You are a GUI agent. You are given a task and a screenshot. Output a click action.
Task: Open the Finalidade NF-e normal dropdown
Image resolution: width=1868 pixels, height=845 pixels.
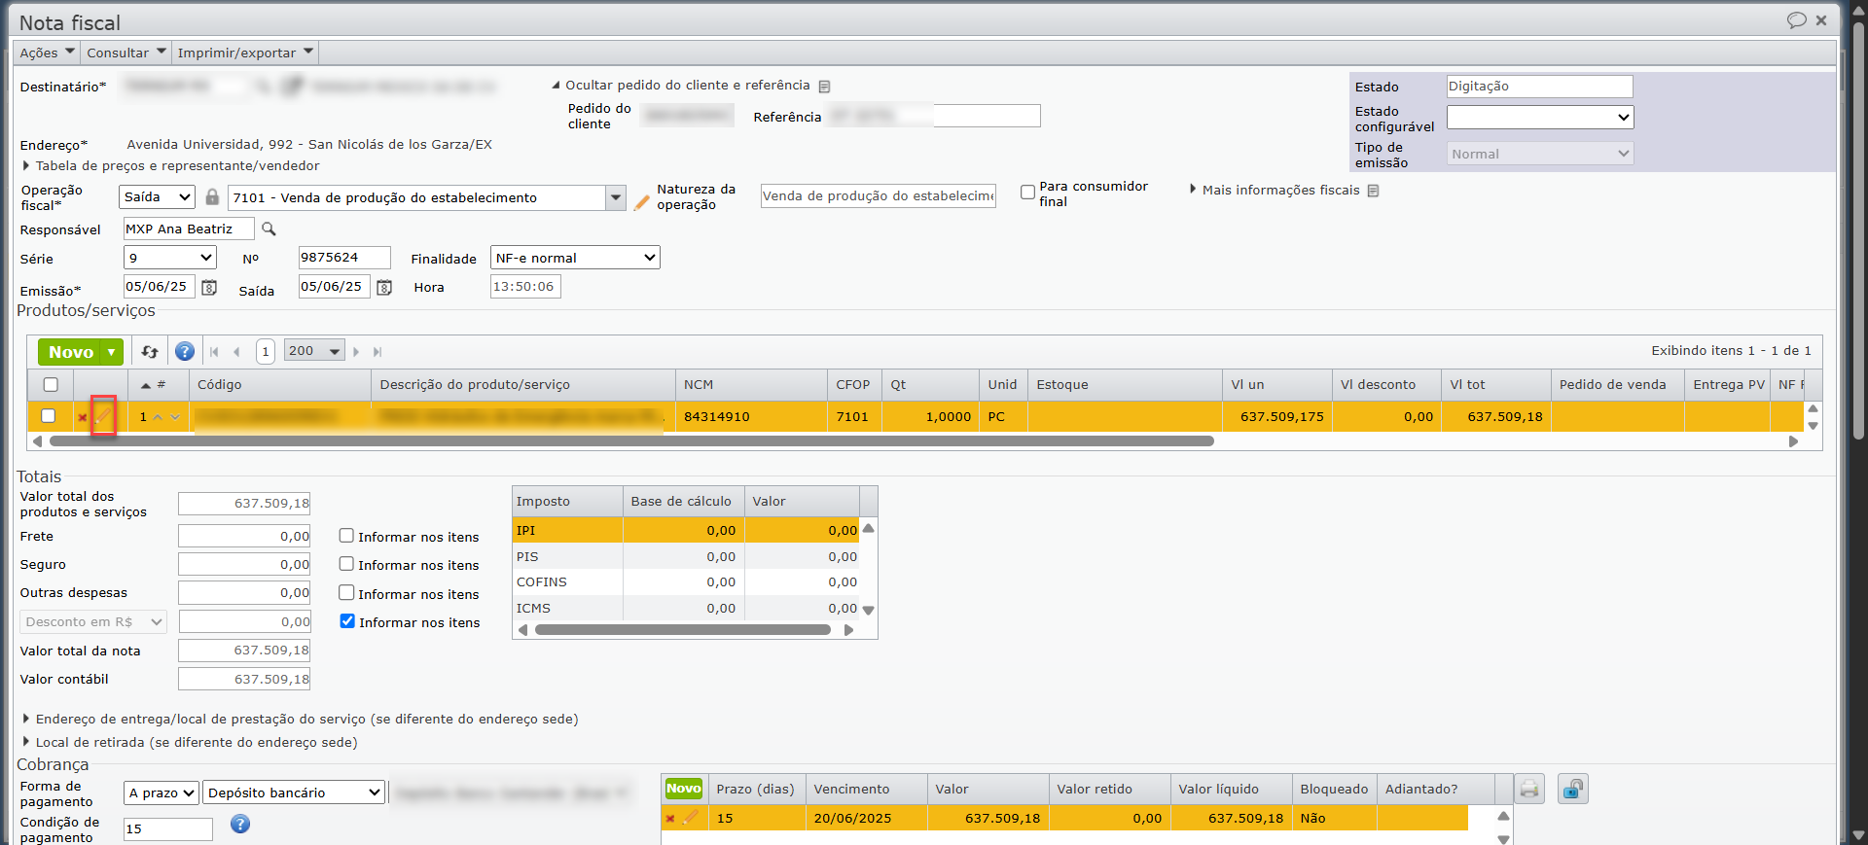click(575, 258)
